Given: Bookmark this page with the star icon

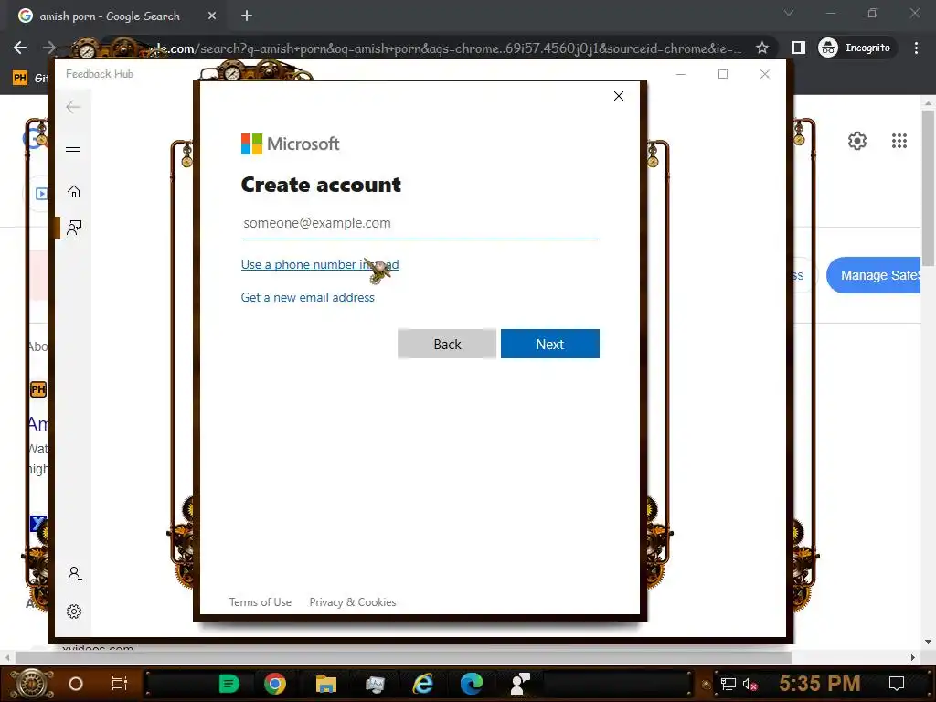Looking at the screenshot, I should [761, 48].
